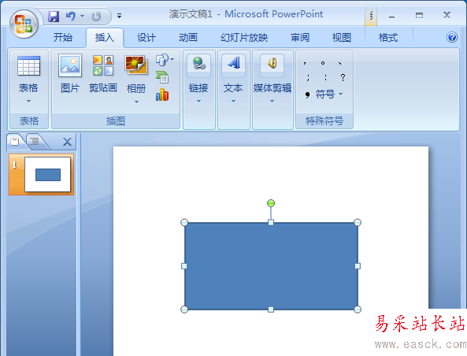Open the 格式 contextual tab
Screen dimensions: 467x356
click(x=388, y=38)
